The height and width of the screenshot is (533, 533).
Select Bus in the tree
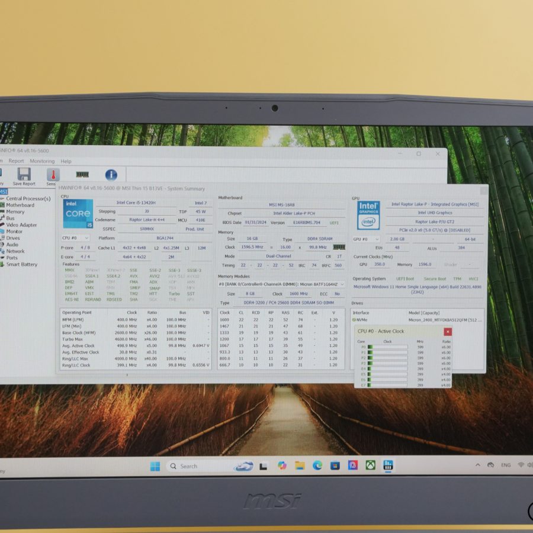tap(10, 218)
